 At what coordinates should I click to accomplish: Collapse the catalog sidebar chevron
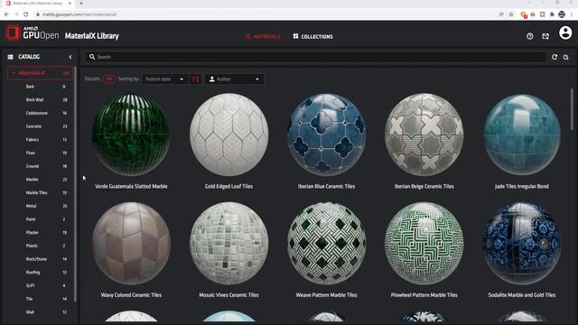pos(70,57)
